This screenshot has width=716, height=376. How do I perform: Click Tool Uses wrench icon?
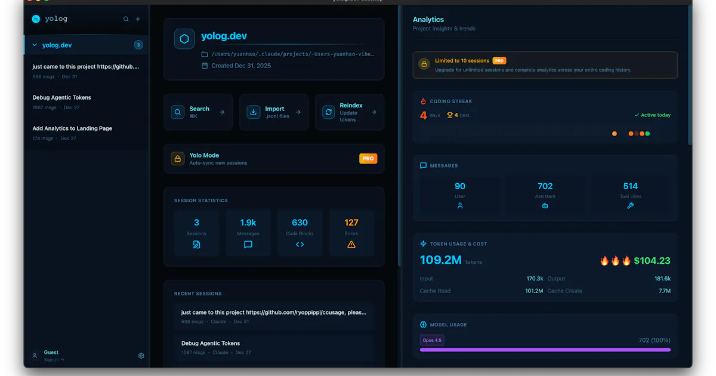click(x=631, y=205)
